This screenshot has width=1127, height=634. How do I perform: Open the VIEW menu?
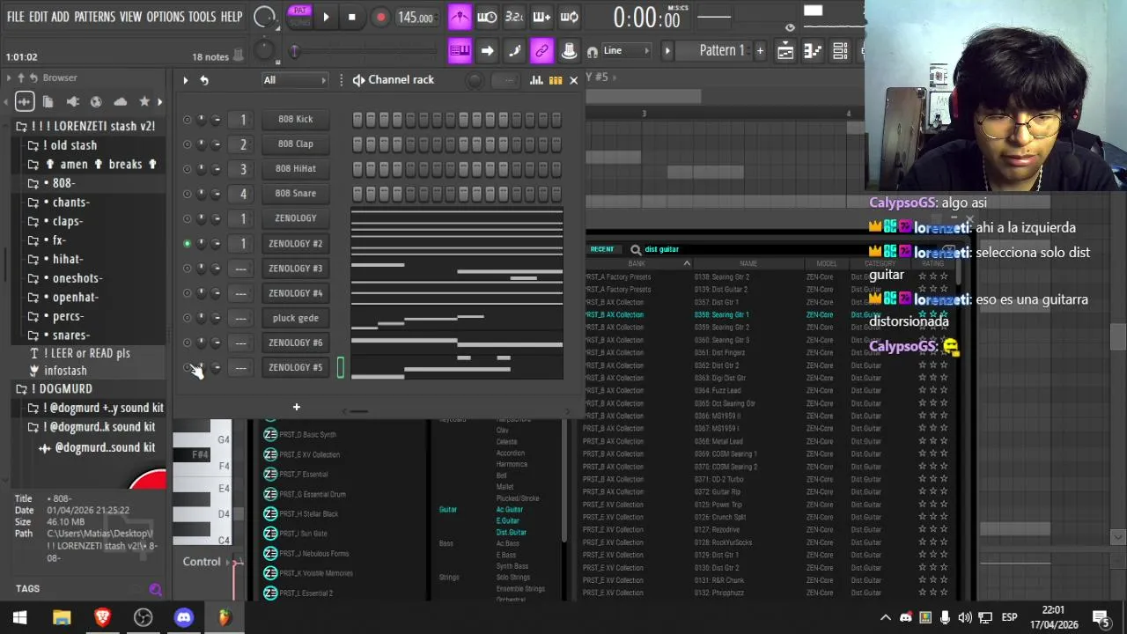(130, 17)
